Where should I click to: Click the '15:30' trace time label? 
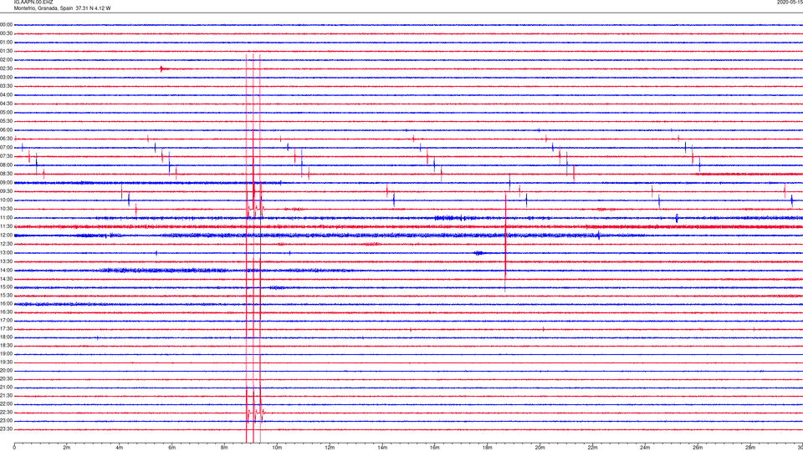point(6,296)
